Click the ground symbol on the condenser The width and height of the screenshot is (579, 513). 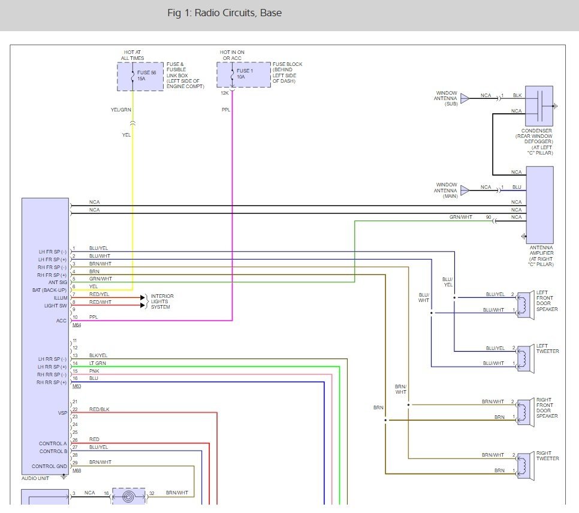click(x=555, y=106)
